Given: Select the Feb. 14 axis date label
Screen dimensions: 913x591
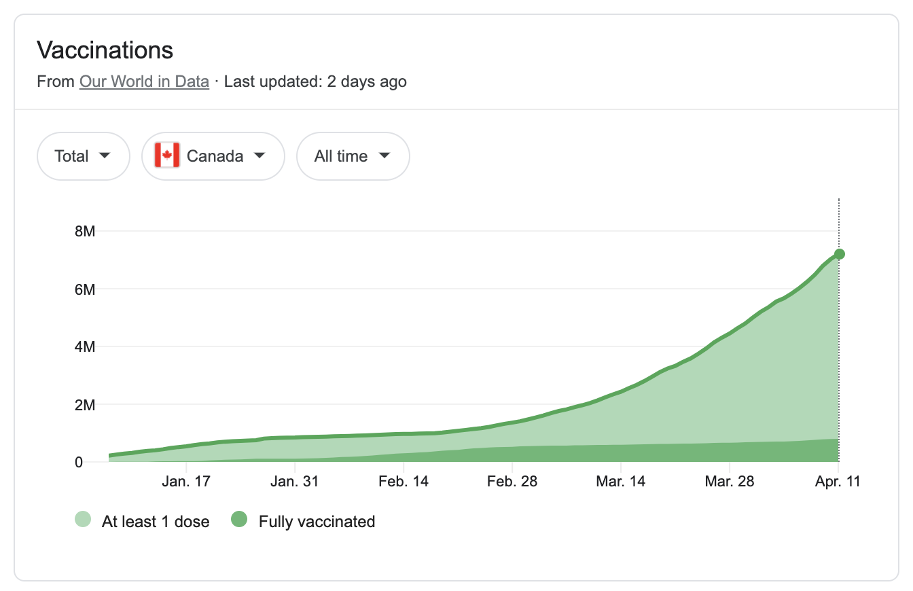Looking at the screenshot, I should [x=404, y=482].
